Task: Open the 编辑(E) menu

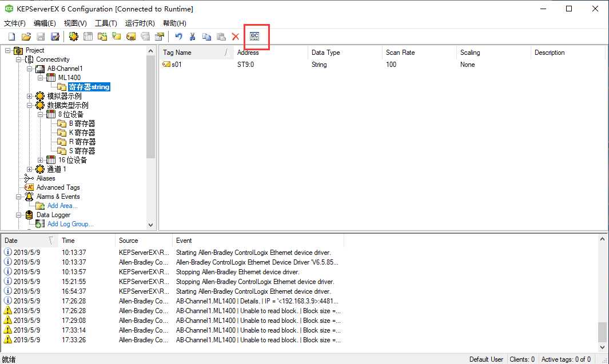Action: click(x=45, y=23)
